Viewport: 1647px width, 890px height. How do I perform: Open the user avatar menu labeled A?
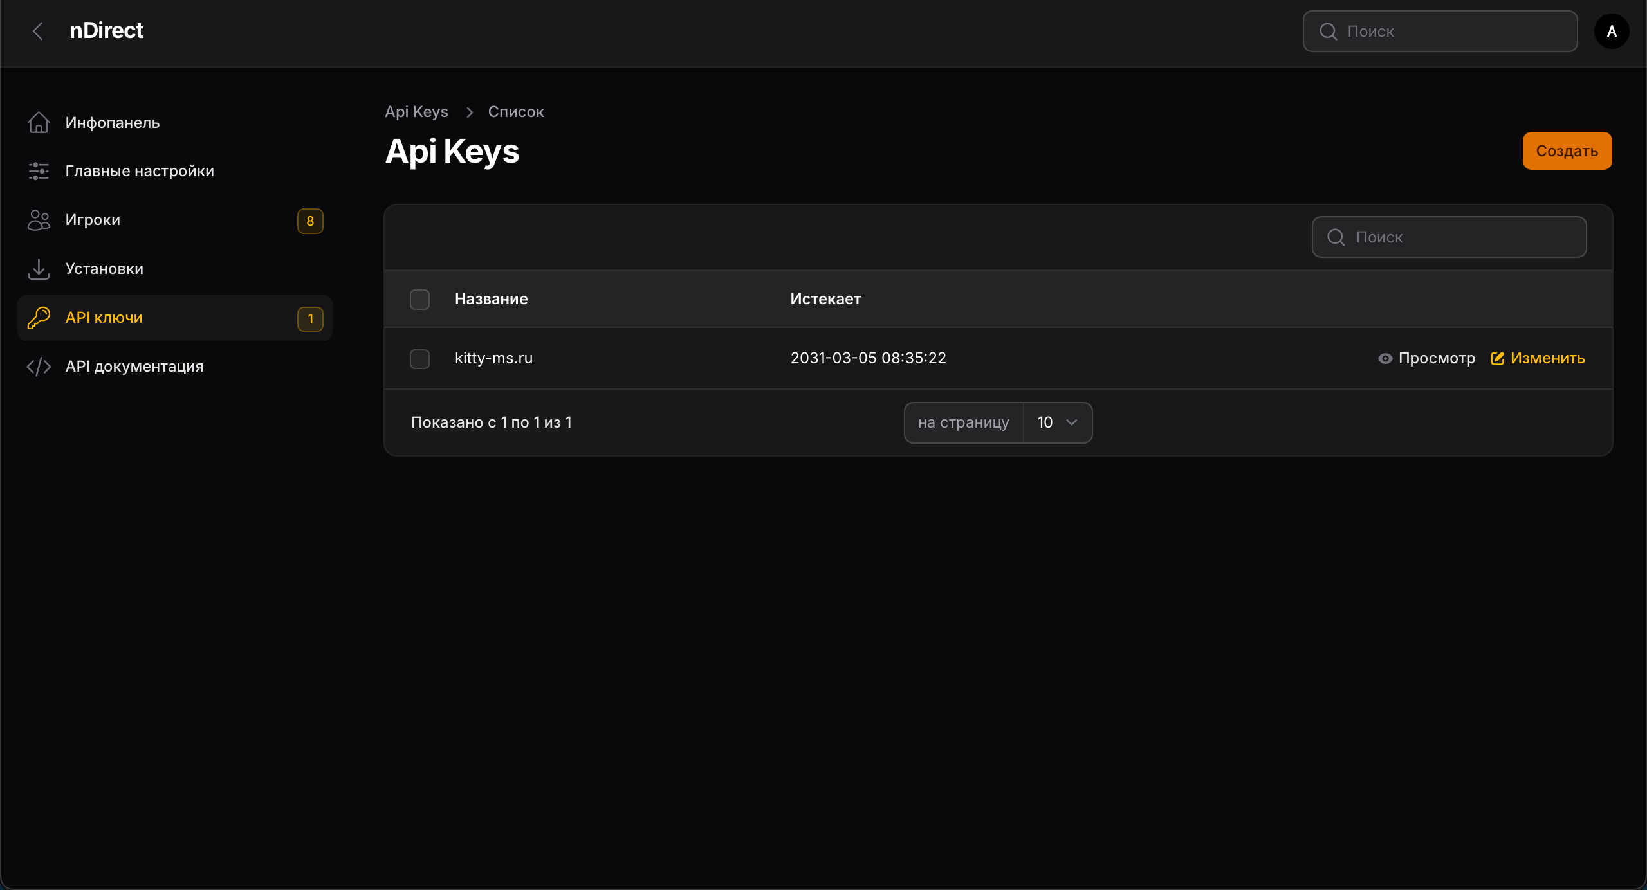point(1611,31)
